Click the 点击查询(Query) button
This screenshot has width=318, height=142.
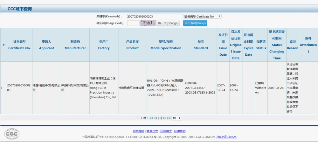pyautogui.click(x=195, y=23)
